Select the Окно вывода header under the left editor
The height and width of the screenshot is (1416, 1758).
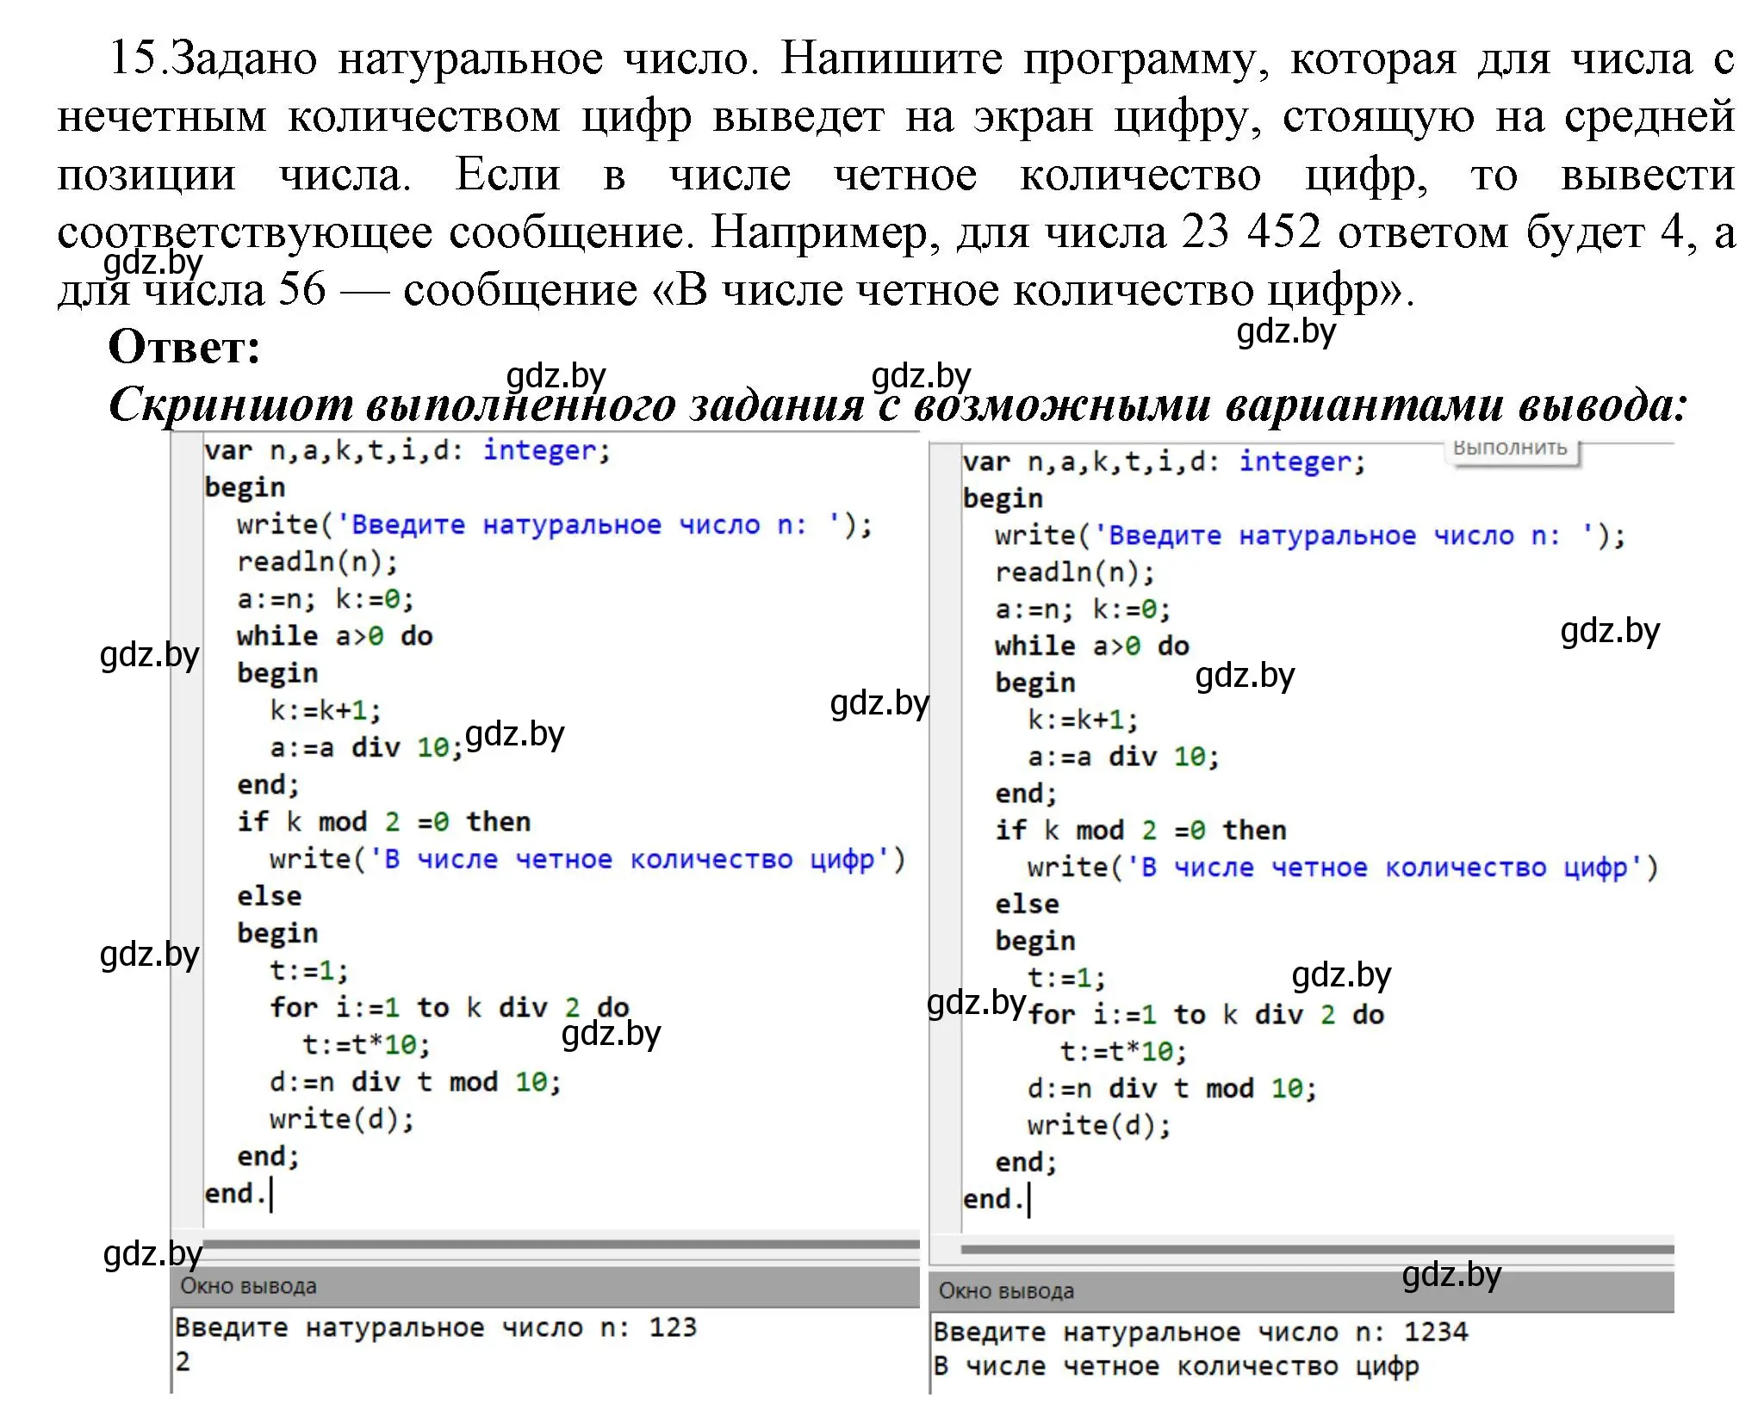click(x=546, y=1287)
